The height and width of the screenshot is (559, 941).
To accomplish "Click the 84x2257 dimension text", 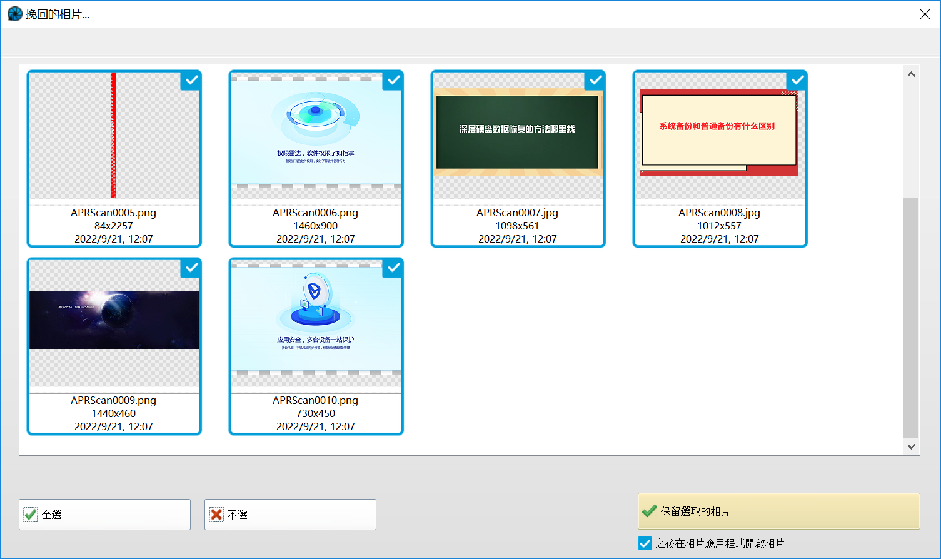I will [114, 226].
